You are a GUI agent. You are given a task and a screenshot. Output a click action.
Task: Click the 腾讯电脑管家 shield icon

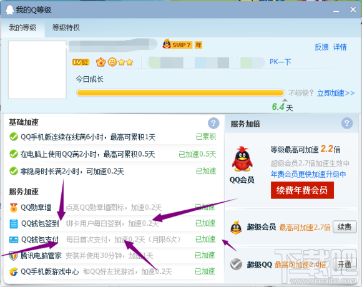[14, 256]
